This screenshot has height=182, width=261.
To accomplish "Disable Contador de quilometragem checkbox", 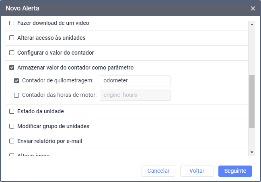I will pos(16,81).
